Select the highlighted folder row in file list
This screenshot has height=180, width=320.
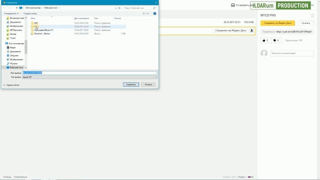pyautogui.click(x=78, y=26)
